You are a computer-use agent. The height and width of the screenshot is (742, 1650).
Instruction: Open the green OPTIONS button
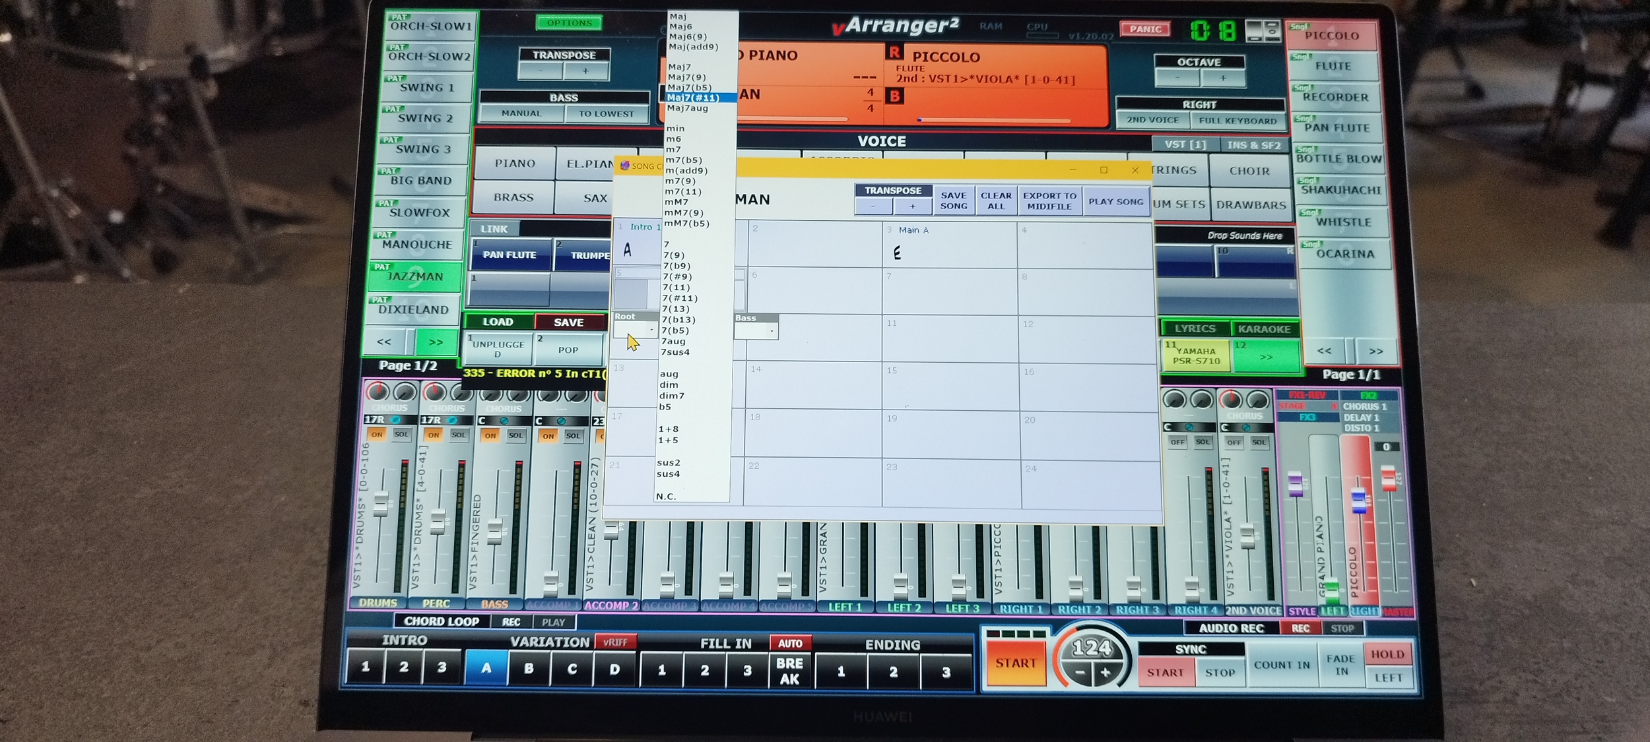pyautogui.click(x=569, y=23)
